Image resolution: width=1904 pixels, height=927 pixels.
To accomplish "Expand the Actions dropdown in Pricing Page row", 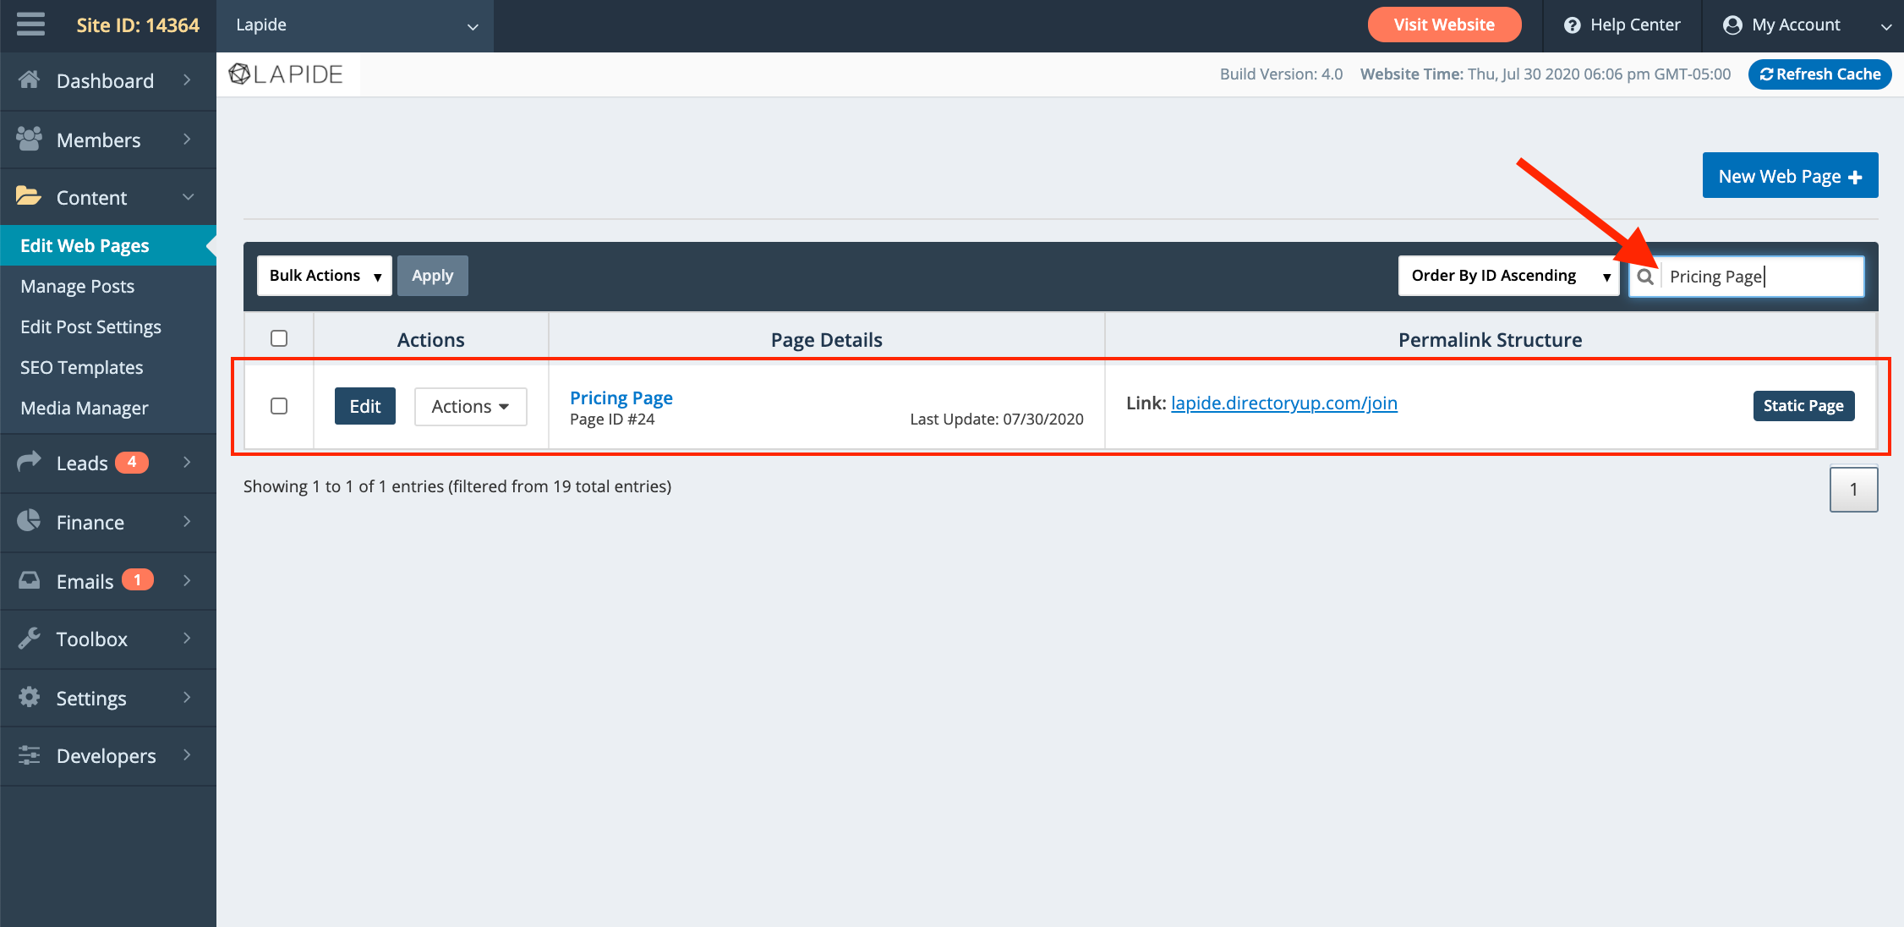I will pos(470,406).
